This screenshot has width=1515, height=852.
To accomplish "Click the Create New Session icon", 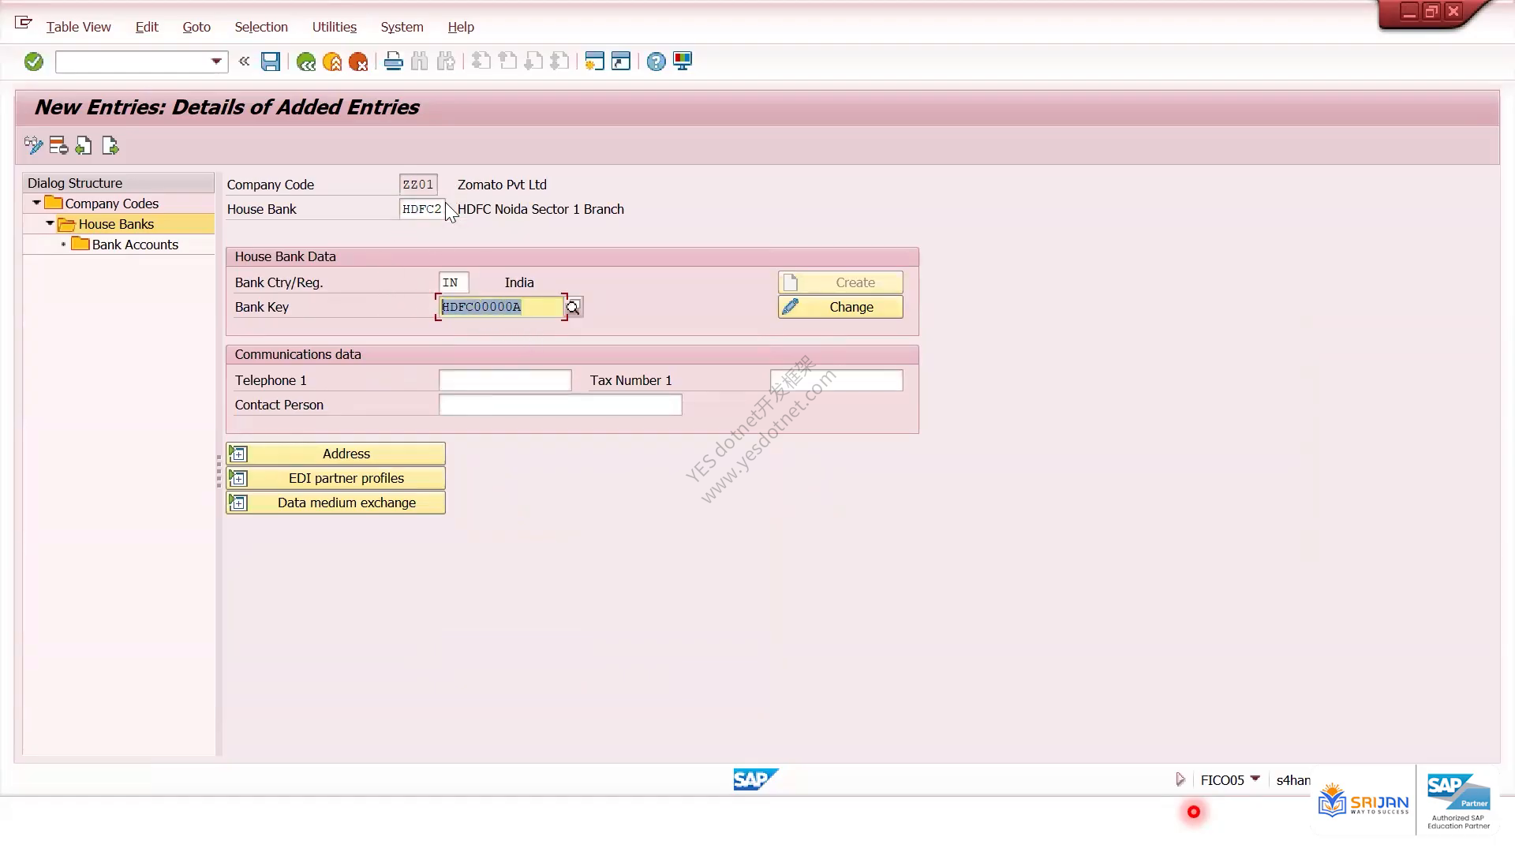I will (594, 62).
